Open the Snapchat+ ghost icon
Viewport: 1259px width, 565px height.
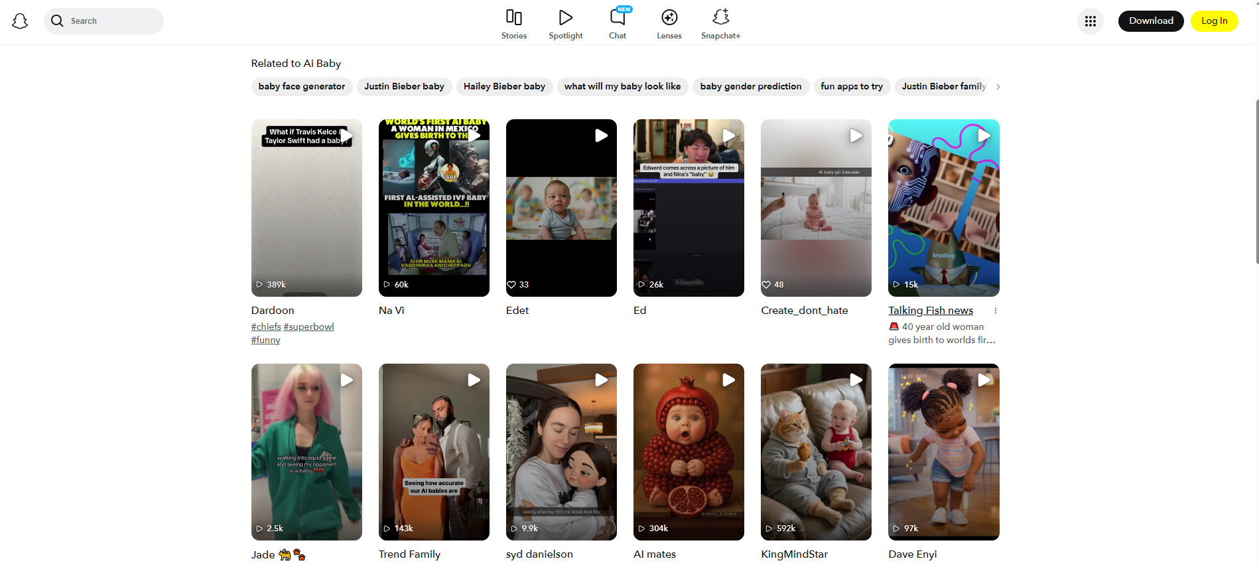(720, 18)
